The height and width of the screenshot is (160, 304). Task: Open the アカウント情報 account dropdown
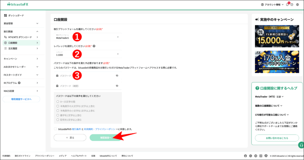pyautogui.click(x=272, y=5)
